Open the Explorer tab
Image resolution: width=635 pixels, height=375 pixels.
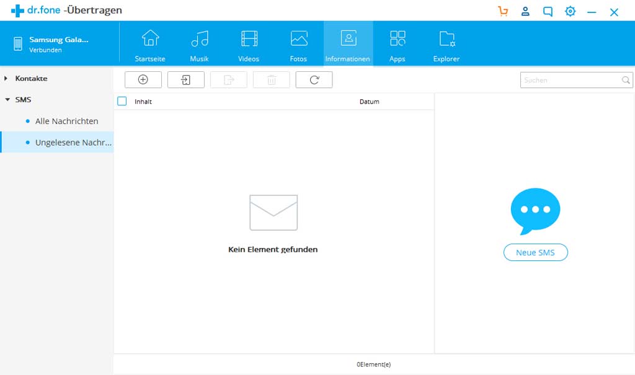tap(446, 45)
